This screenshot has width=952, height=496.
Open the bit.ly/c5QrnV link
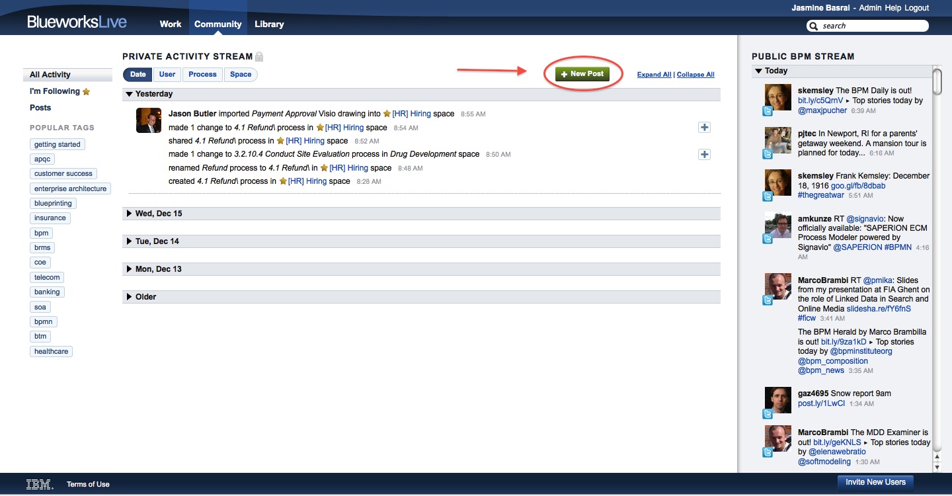pos(820,101)
